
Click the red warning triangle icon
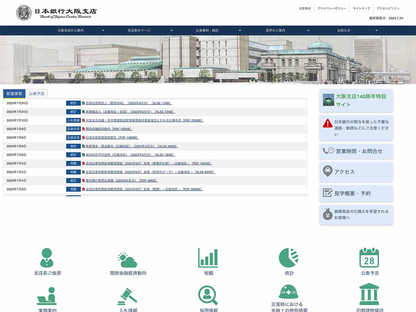point(328,123)
